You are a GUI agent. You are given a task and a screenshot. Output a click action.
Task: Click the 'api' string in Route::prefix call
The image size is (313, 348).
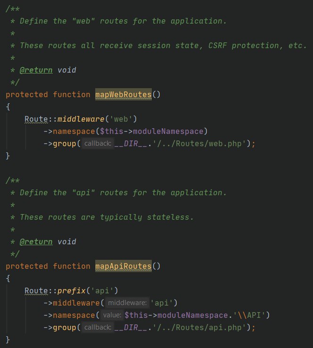(102, 291)
